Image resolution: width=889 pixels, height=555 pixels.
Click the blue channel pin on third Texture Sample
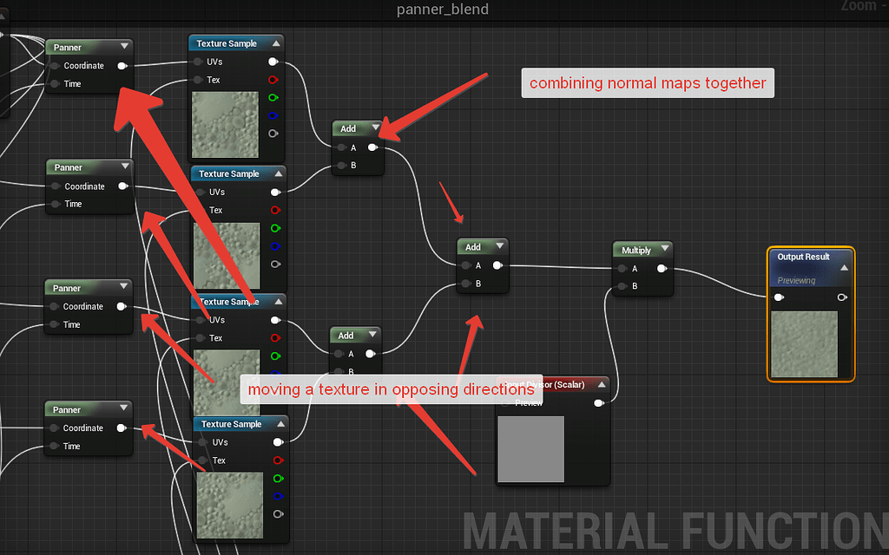coord(274,372)
